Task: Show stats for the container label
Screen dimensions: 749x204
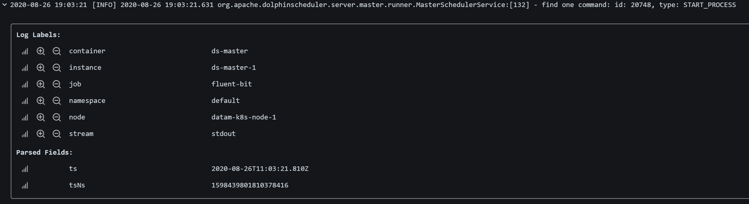Action: pyautogui.click(x=25, y=51)
